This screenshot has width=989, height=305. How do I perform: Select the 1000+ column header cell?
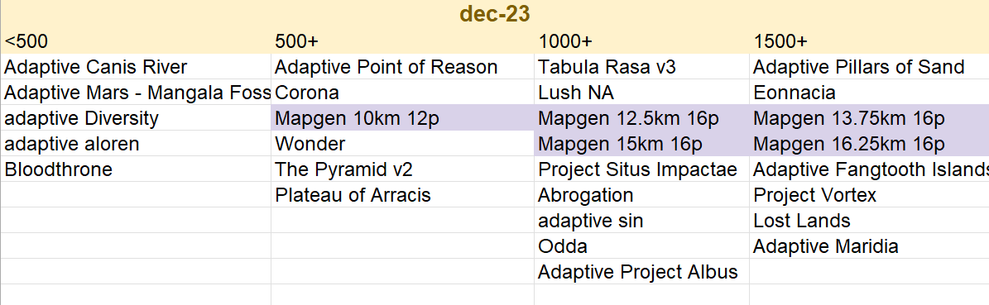click(641, 41)
